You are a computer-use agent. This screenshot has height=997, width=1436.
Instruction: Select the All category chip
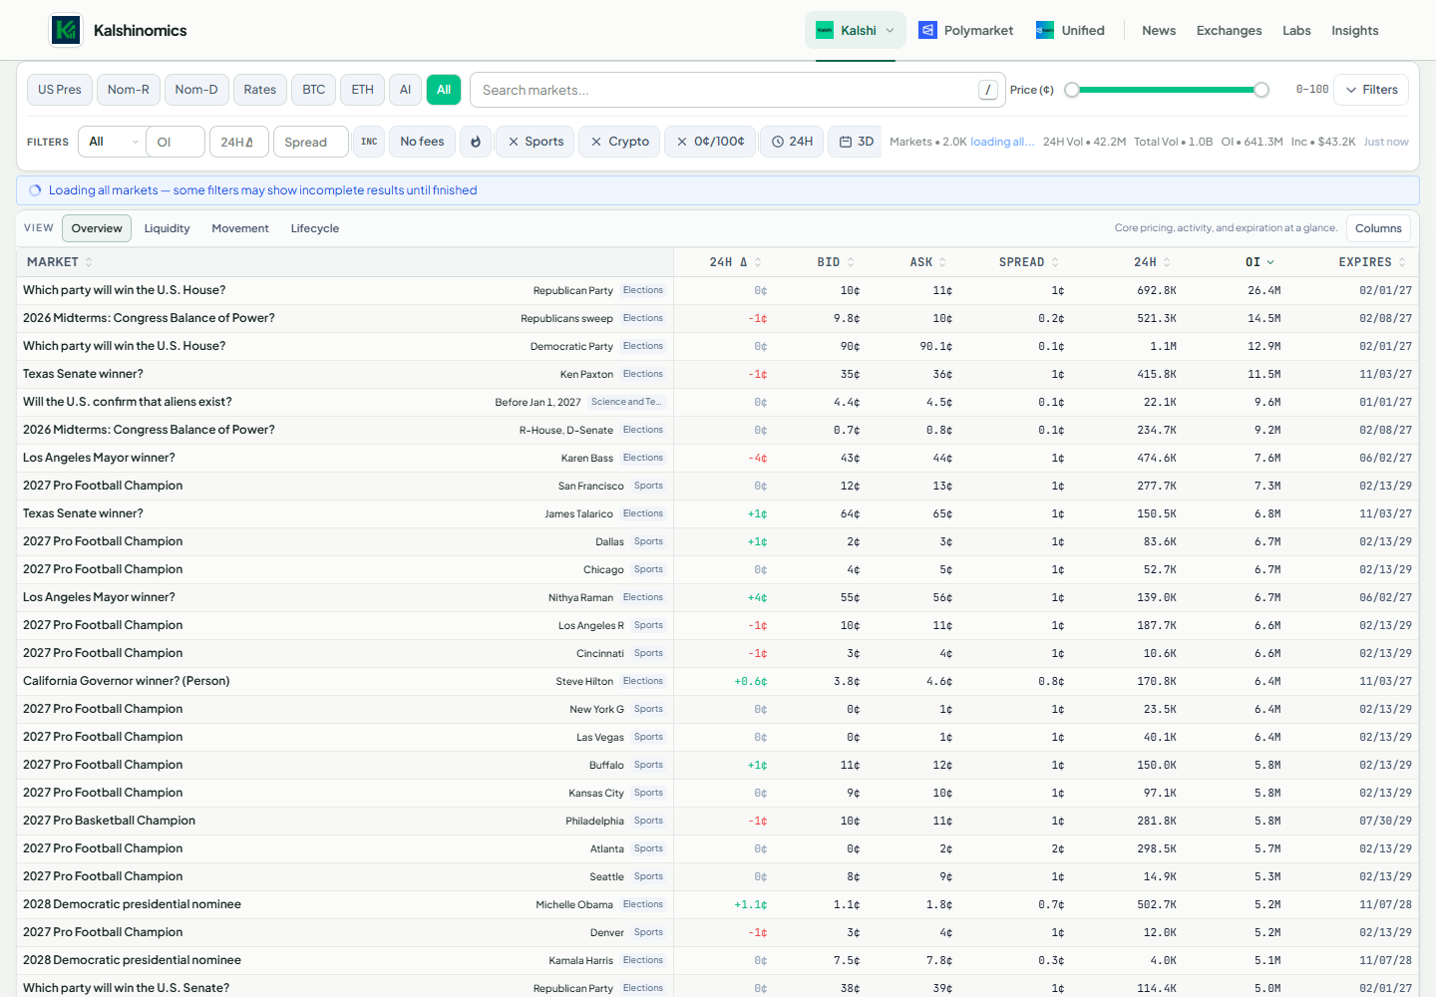coord(444,90)
